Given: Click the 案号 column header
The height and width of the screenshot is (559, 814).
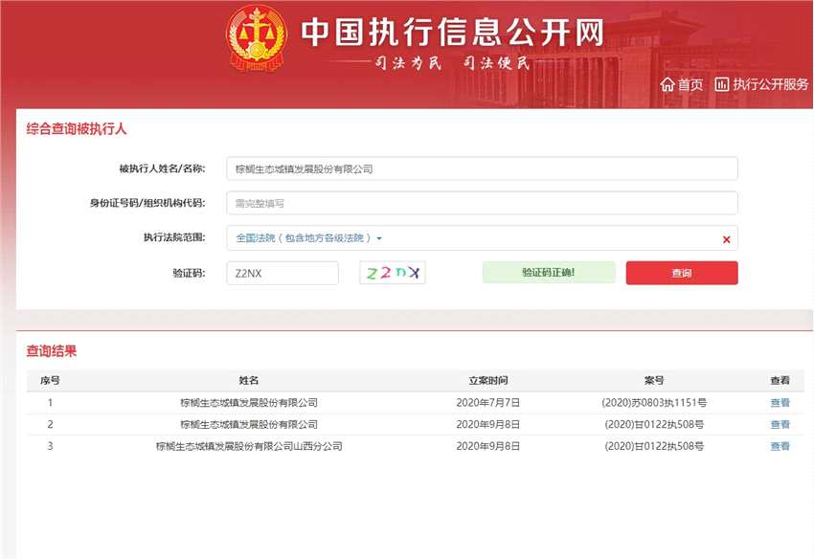Looking at the screenshot, I should pos(654,380).
